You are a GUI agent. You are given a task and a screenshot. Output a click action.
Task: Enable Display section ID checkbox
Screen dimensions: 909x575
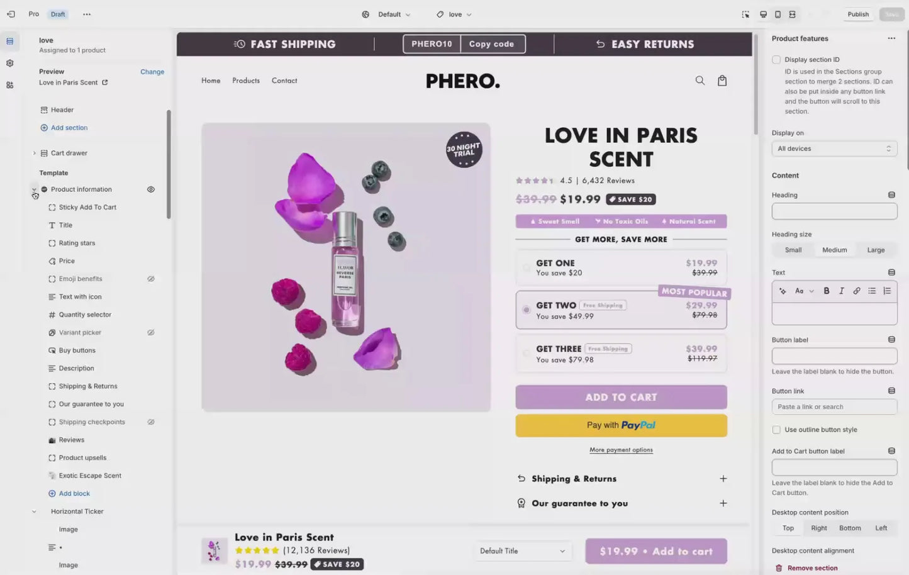click(776, 60)
